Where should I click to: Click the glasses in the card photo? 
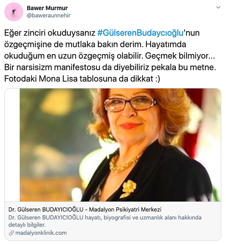131,103
